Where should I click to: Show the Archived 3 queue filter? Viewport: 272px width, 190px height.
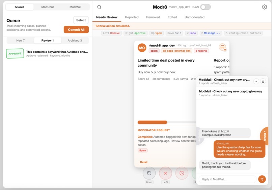(75, 41)
